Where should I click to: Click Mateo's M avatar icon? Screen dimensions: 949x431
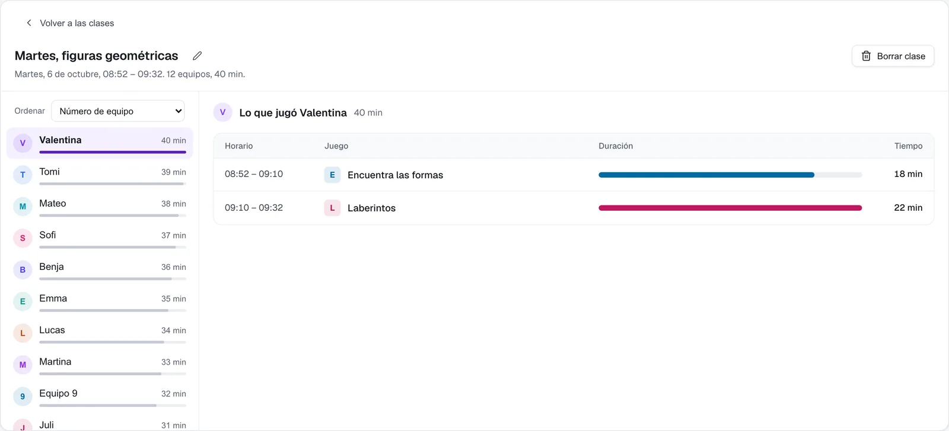pyautogui.click(x=23, y=207)
